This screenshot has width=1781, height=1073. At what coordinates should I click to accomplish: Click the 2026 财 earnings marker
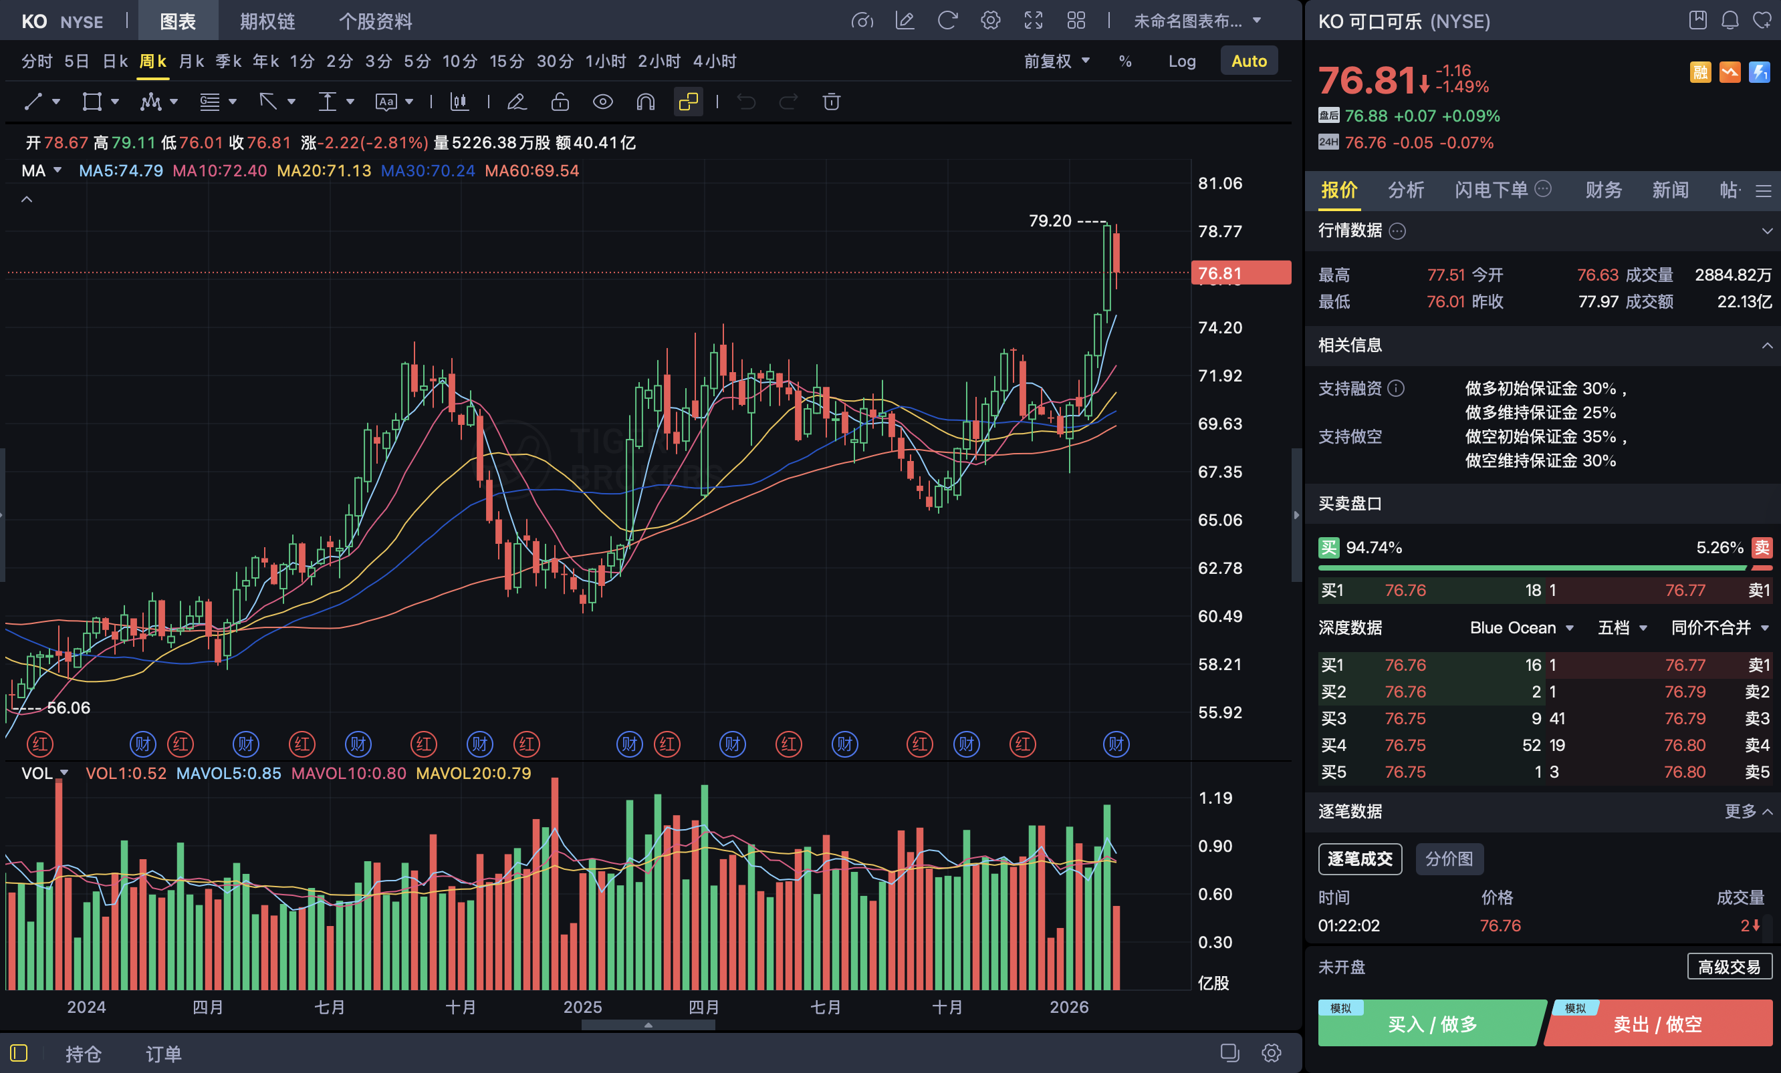(1115, 744)
